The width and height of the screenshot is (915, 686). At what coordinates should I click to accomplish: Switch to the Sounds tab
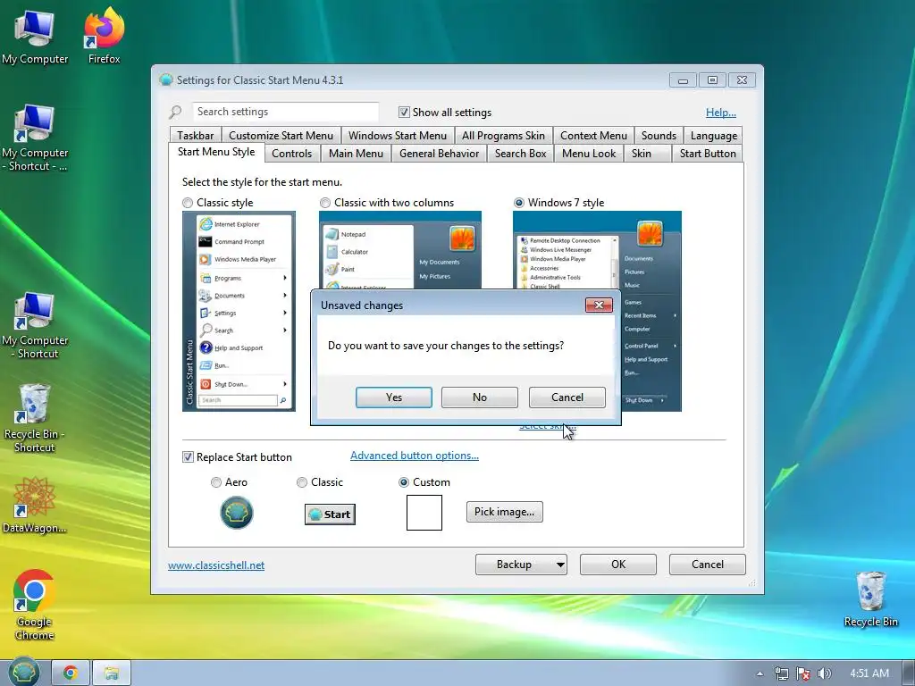pos(659,136)
